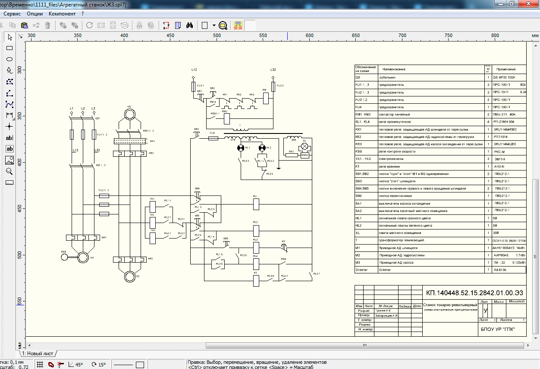The image size is (540, 369).
Task: Click the 'Примечание' table header
Action: 505,69
